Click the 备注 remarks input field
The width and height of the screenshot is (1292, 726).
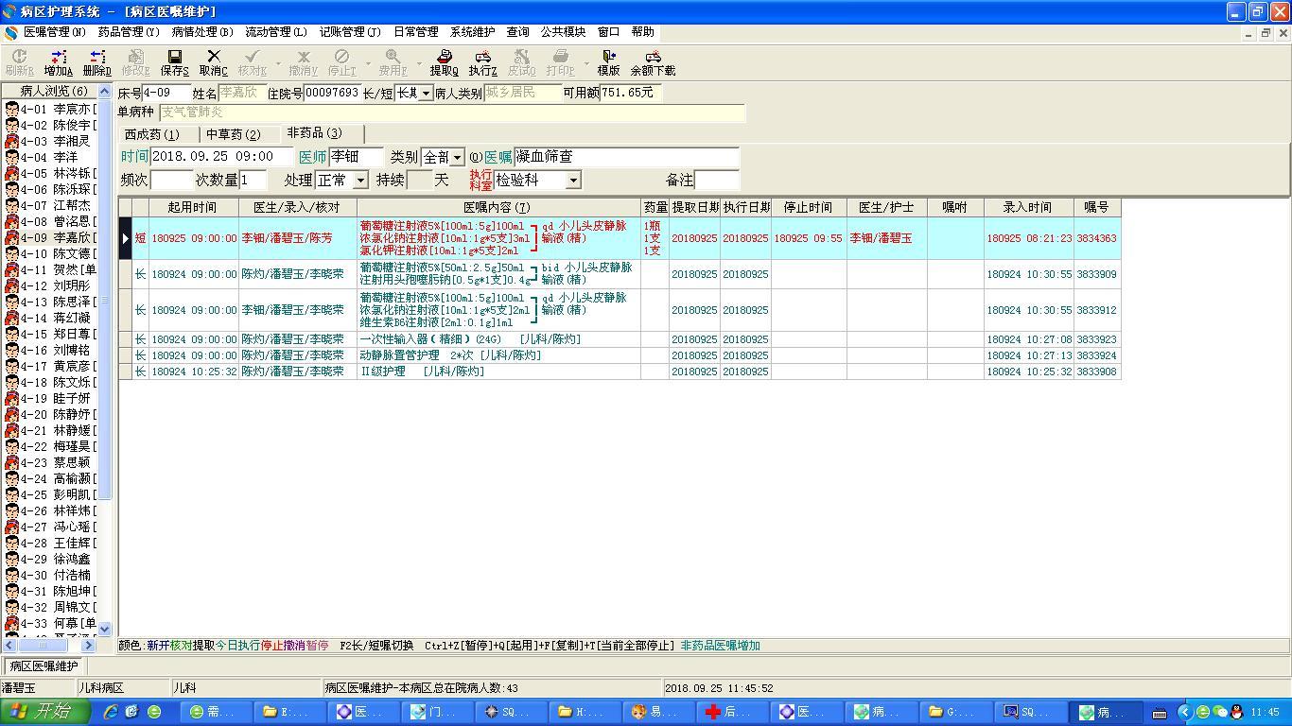[717, 180]
